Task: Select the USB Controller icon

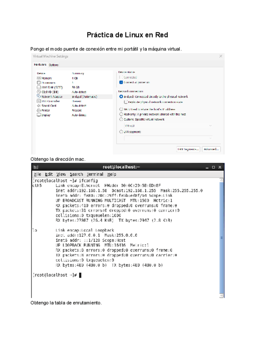Action: pos(39,101)
